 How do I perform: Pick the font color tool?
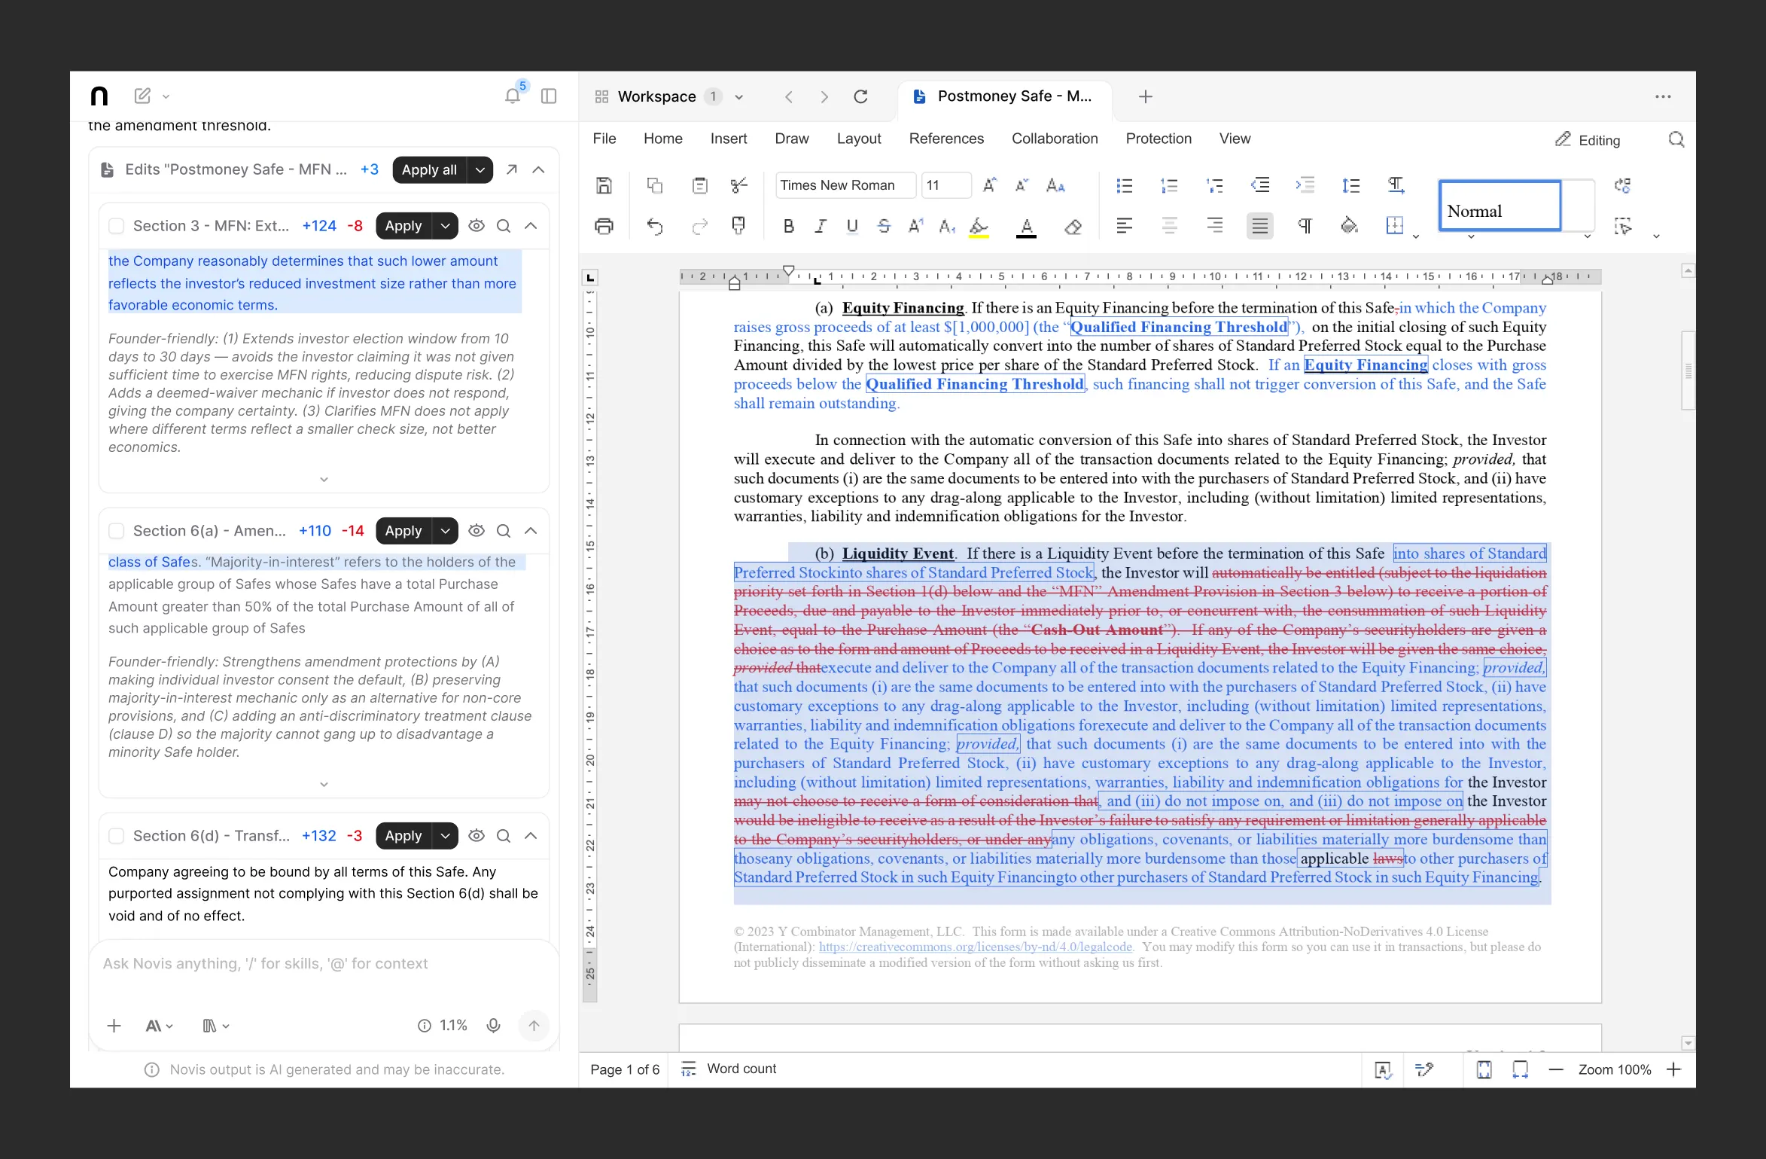click(1027, 227)
